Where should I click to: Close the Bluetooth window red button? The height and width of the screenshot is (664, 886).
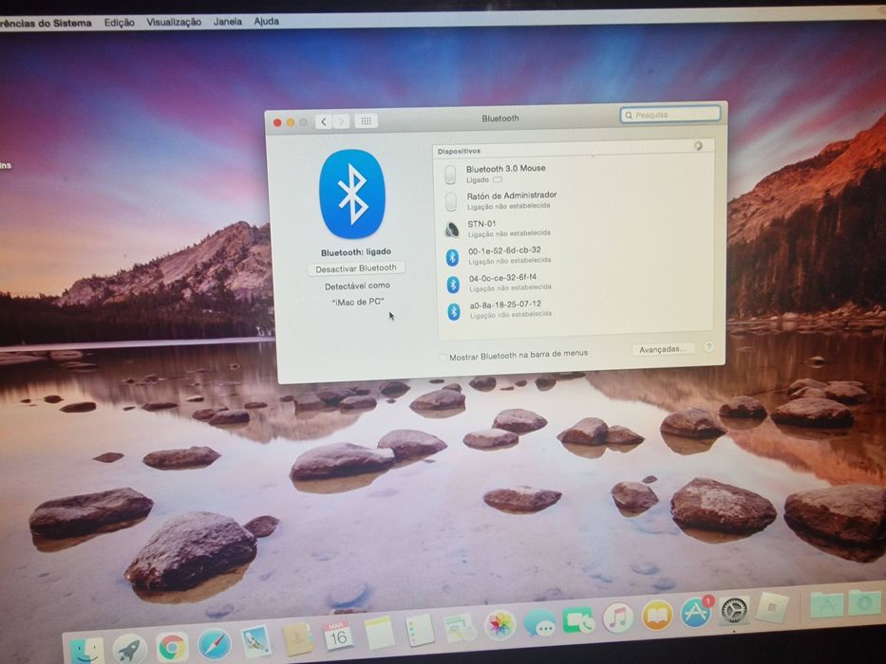(277, 123)
